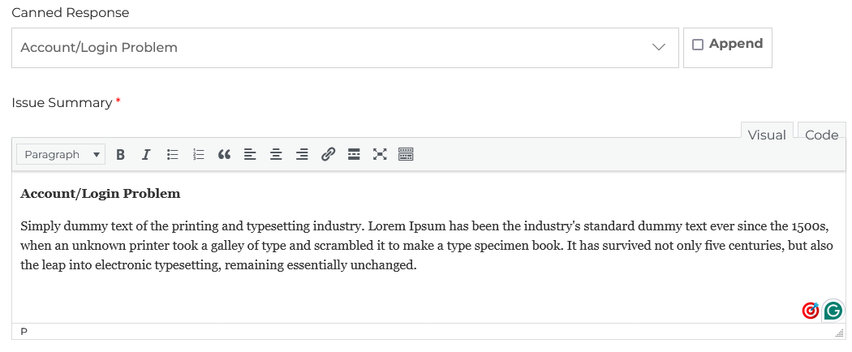Click the insert/edit link icon
This screenshot has height=352, width=852.
point(328,154)
